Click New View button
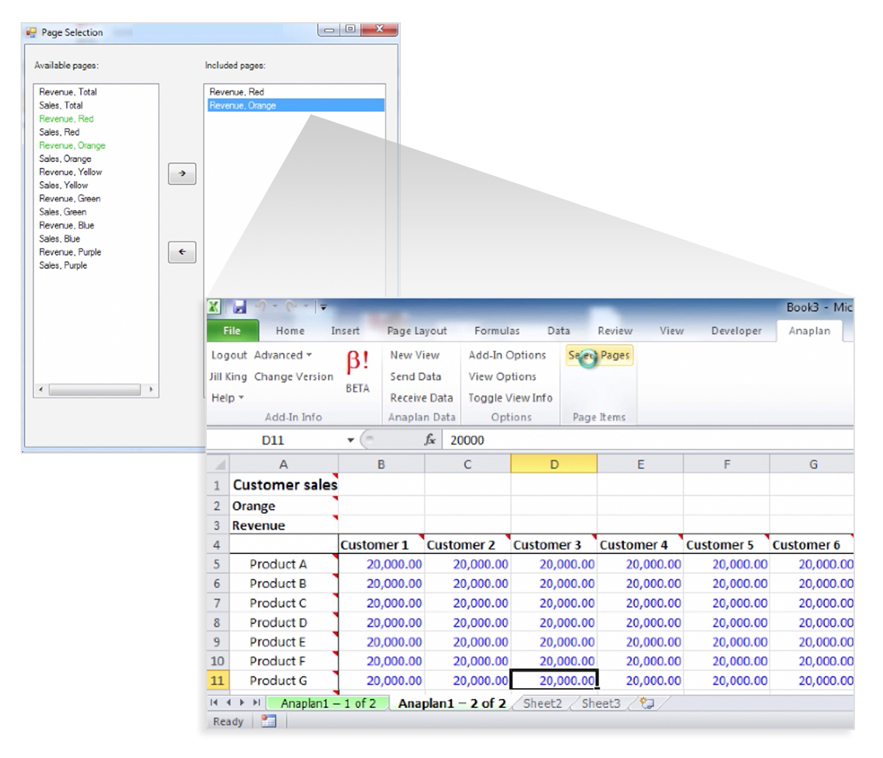This screenshot has height=758, width=883. click(x=415, y=355)
